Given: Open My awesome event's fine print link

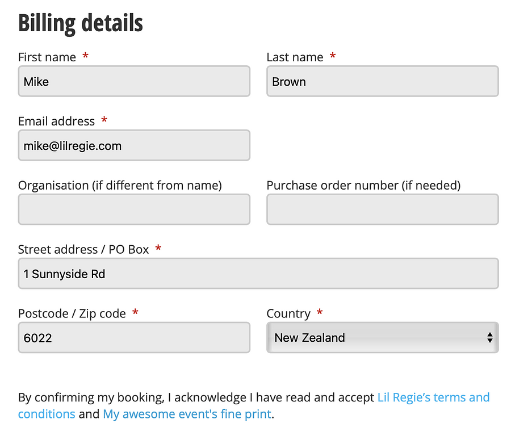Looking at the screenshot, I should click(187, 414).
